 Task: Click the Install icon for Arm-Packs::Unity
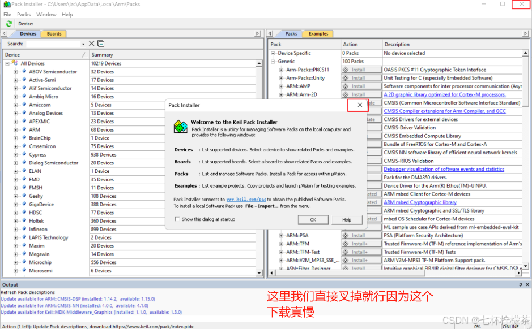(346, 78)
